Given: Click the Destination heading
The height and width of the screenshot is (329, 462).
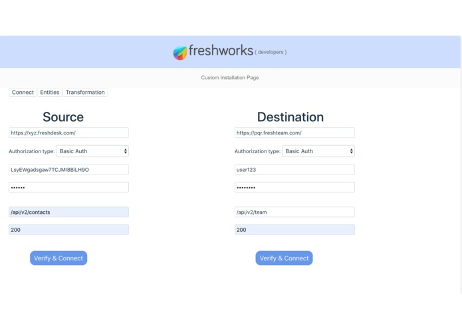Looking at the screenshot, I should coord(290,117).
